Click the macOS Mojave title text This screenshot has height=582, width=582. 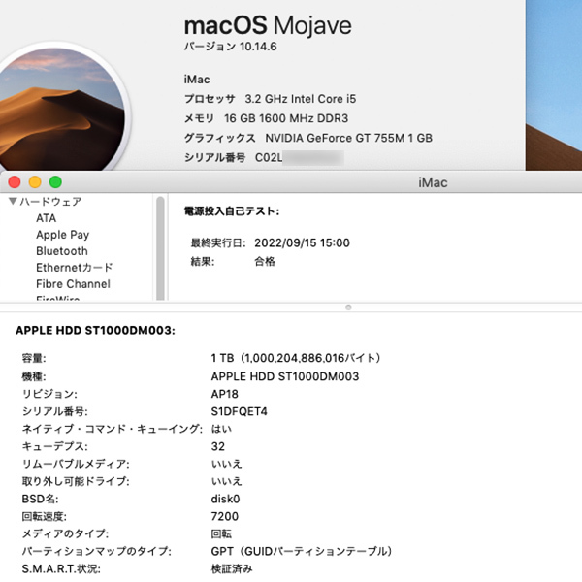pos(268,25)
